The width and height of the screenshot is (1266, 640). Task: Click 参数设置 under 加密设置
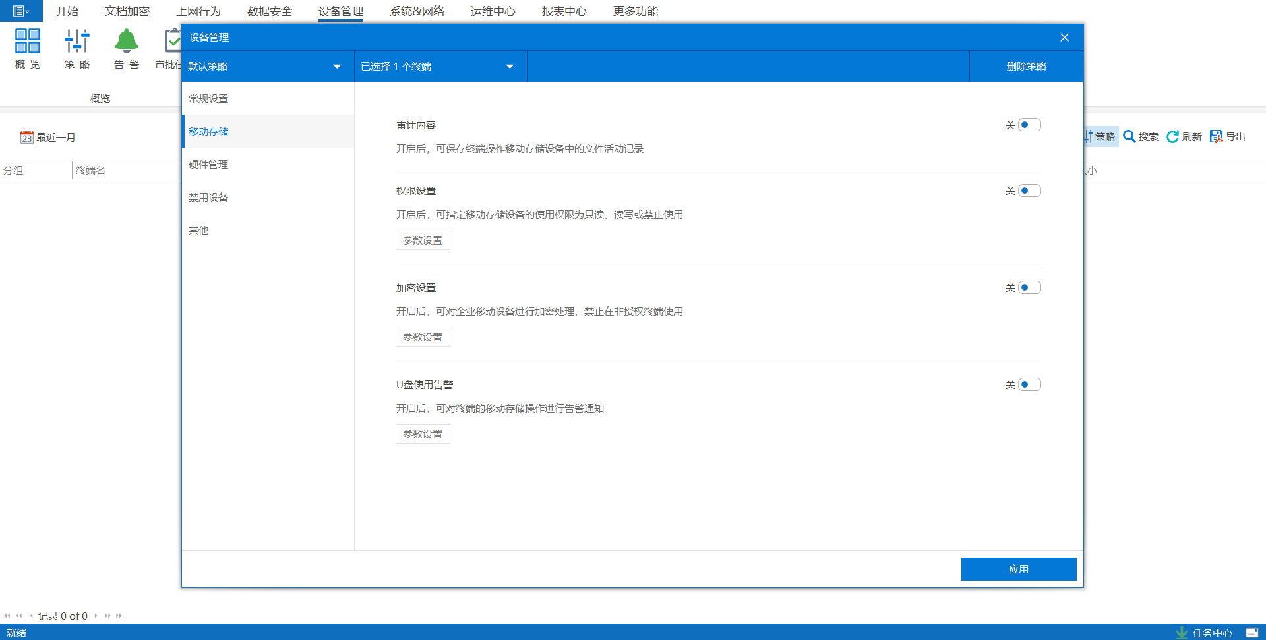(x=423, y=337)
